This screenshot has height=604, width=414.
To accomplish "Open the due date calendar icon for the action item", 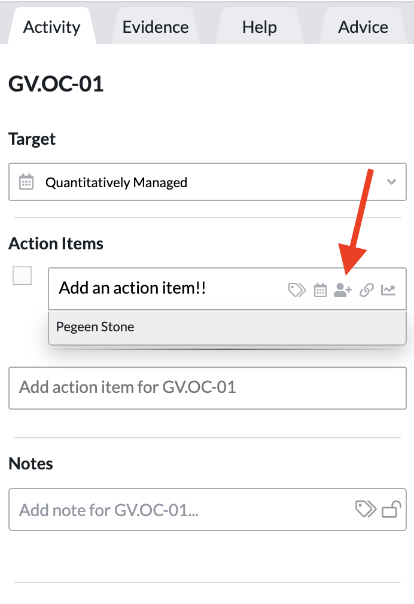I will coord(320,290).
